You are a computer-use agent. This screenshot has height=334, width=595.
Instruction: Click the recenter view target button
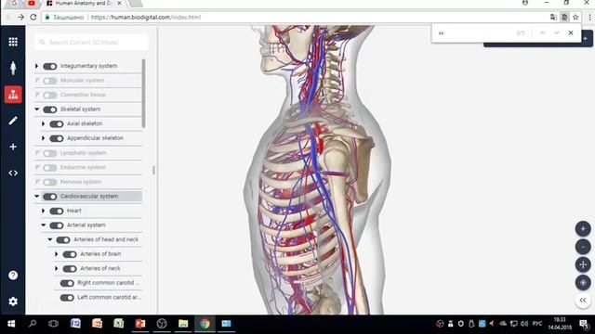[583, 282]
